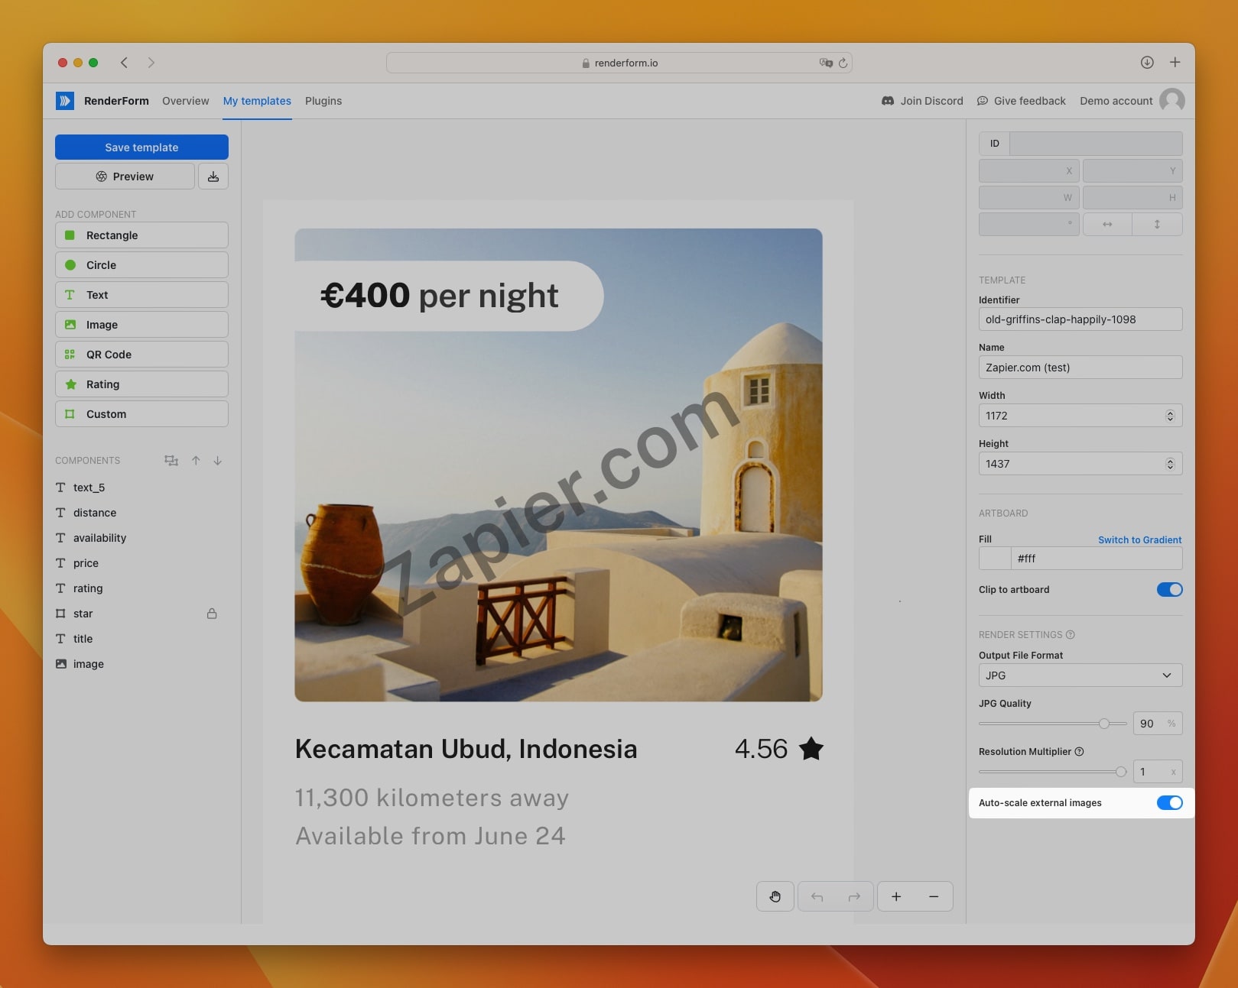Click the redo arrow button
This screenshot has height=988, width=1238.
[x=855, y=896]
